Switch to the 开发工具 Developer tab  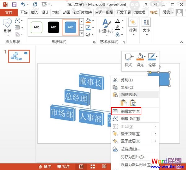point(124,12)
